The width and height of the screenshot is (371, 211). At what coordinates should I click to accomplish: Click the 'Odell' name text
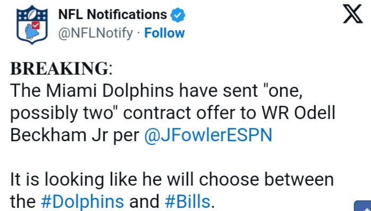[314, 113]
